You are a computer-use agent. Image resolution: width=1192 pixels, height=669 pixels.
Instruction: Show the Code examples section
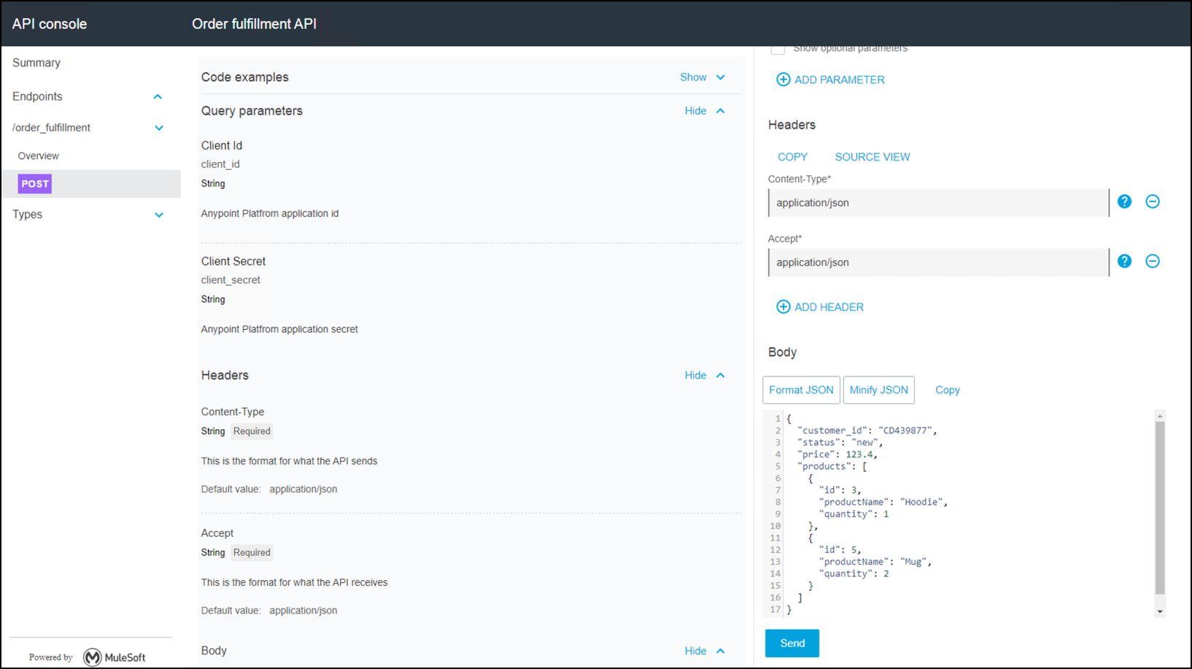coord(702,77)
